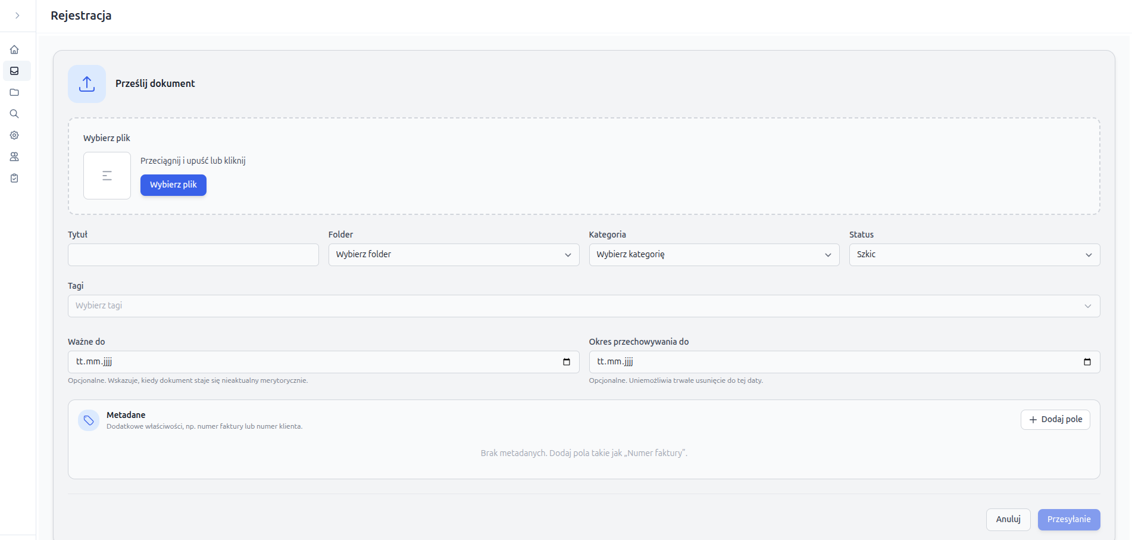Screen dimensions: 1132x540
Task: Open the Wybierz tagi dropdown
Action: pyautogui.click(x=584, y=306)
